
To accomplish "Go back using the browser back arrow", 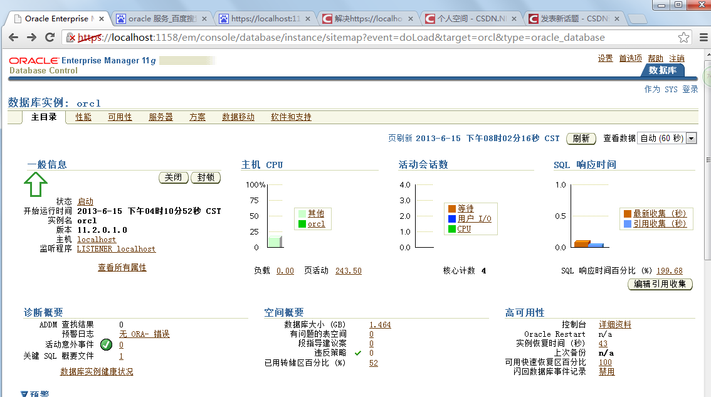I will [14, 37].
